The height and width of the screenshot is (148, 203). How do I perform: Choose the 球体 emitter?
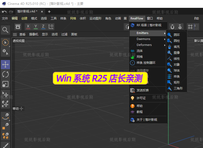point(176,70)
